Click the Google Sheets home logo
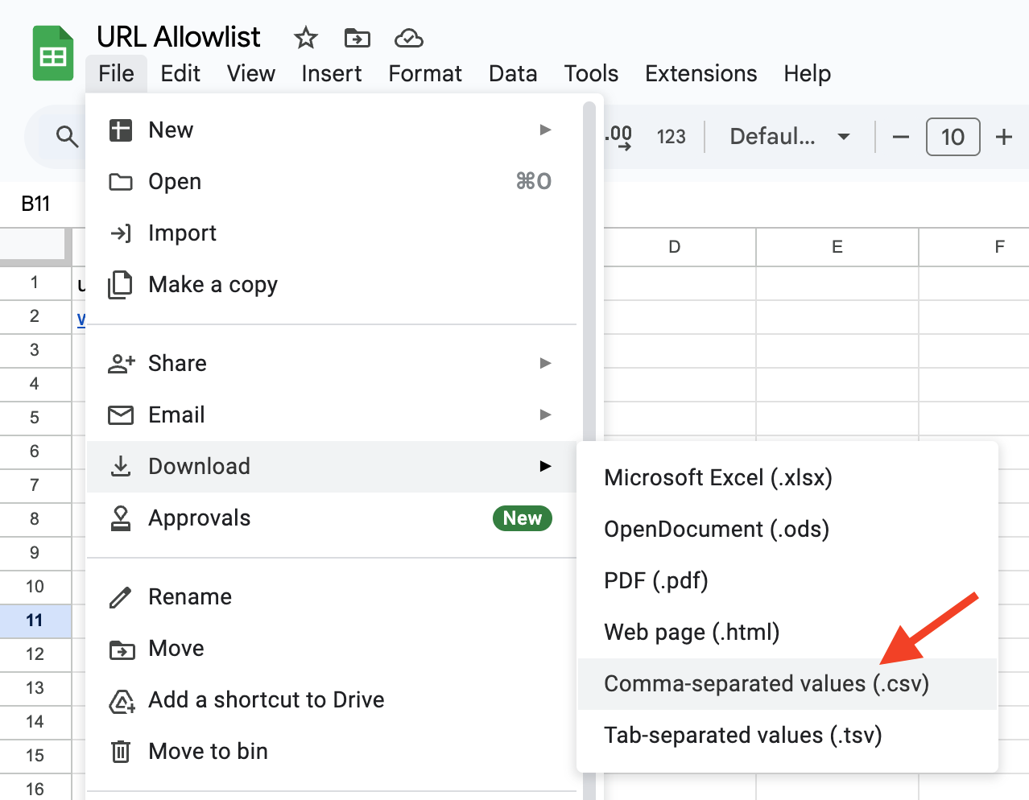The image size is (1029, 800). pyautogui.click(x=53, y=53)
